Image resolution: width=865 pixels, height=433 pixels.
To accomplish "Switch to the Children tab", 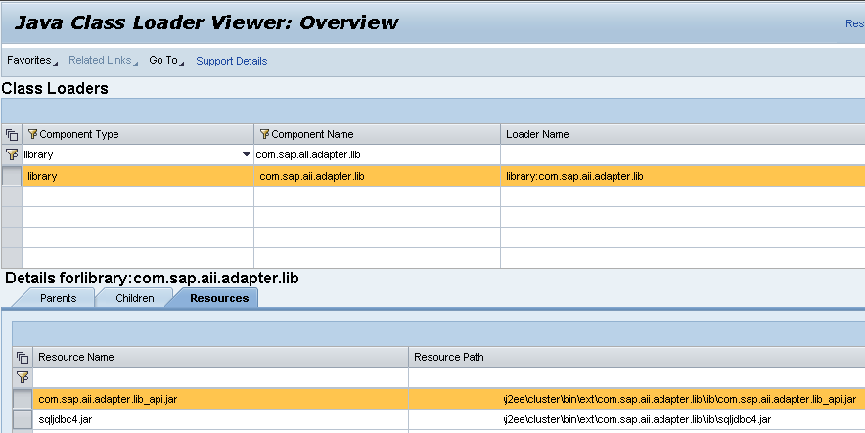I will point(135,298).
